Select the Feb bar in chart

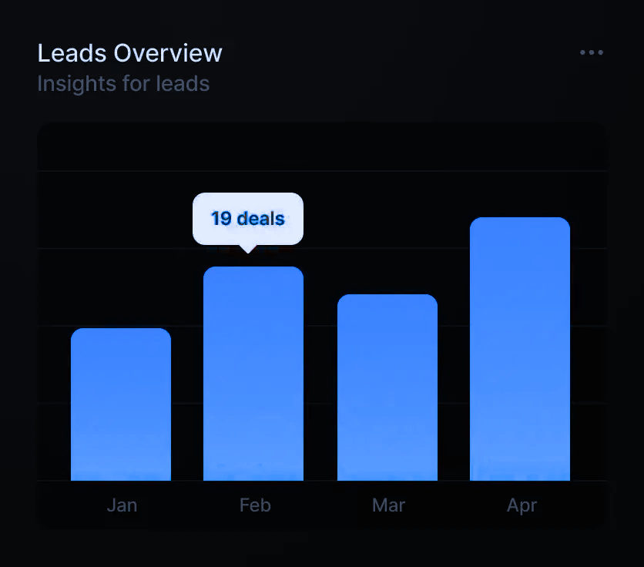click(x=253, y=374)
